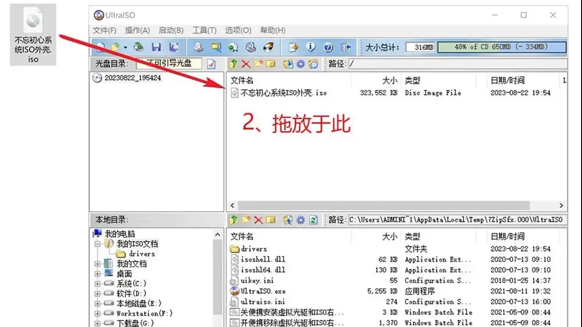The image size is (582, 327).
Task: Click the Burn CD/DVD image icon
Action: [x=269, y=47]
